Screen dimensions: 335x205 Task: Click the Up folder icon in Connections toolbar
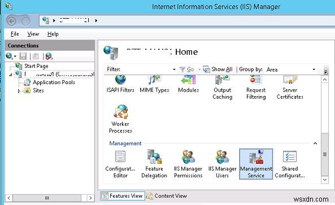[36, 56]
